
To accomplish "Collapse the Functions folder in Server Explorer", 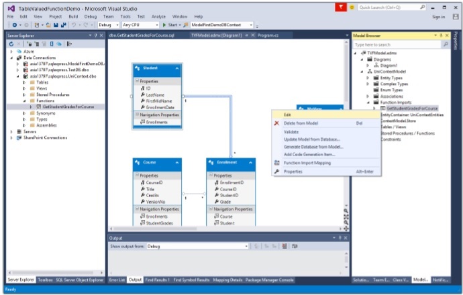I will 25,101.
